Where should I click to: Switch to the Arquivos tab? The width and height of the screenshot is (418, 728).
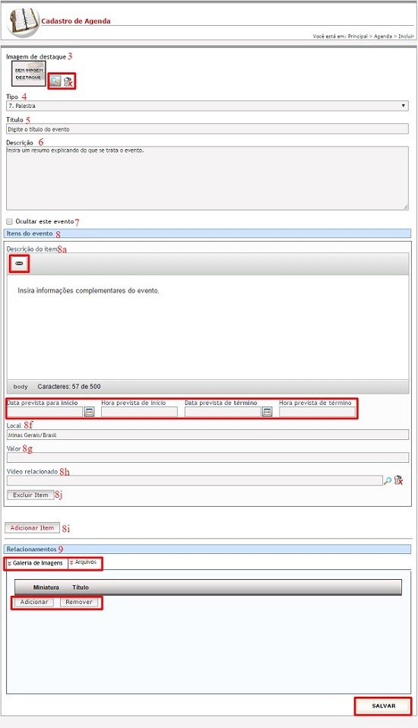pyautogui.click(x=84, y=562)
